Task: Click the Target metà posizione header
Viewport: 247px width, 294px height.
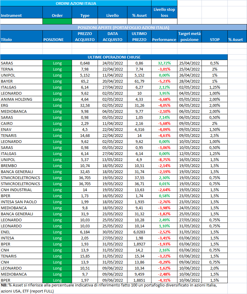Action: [x=189, y=36]
